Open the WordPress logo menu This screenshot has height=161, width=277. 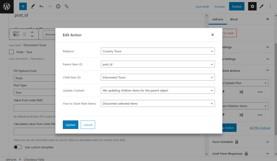7,7
